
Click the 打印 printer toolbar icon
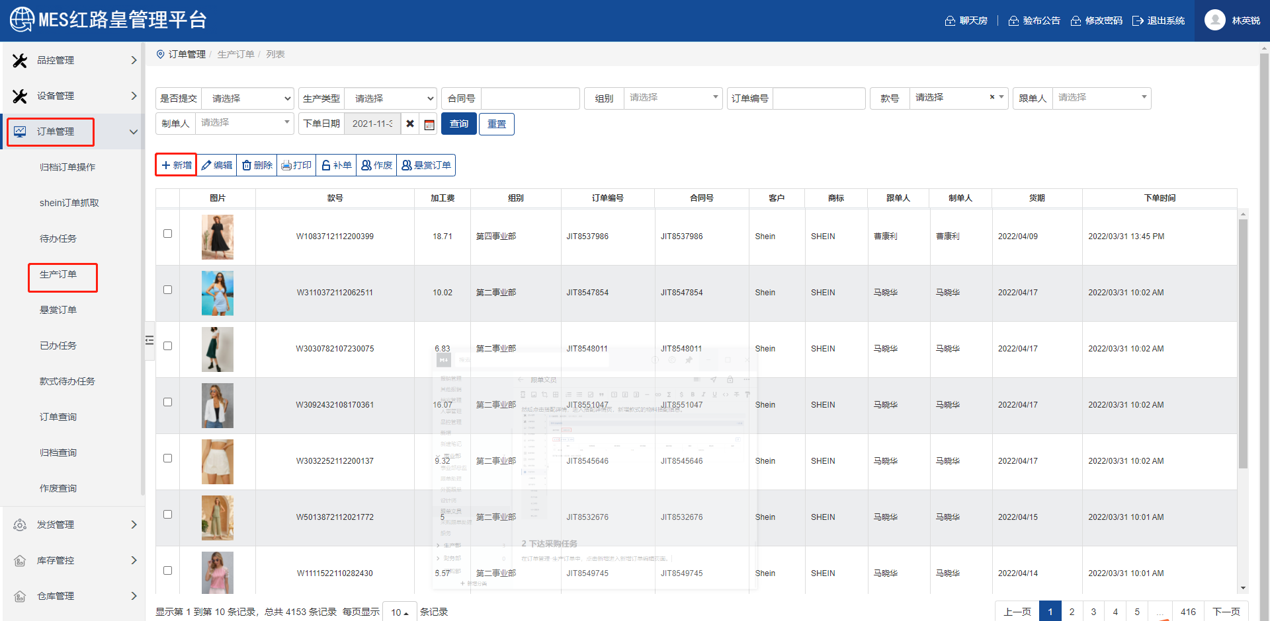pos(296,165)
